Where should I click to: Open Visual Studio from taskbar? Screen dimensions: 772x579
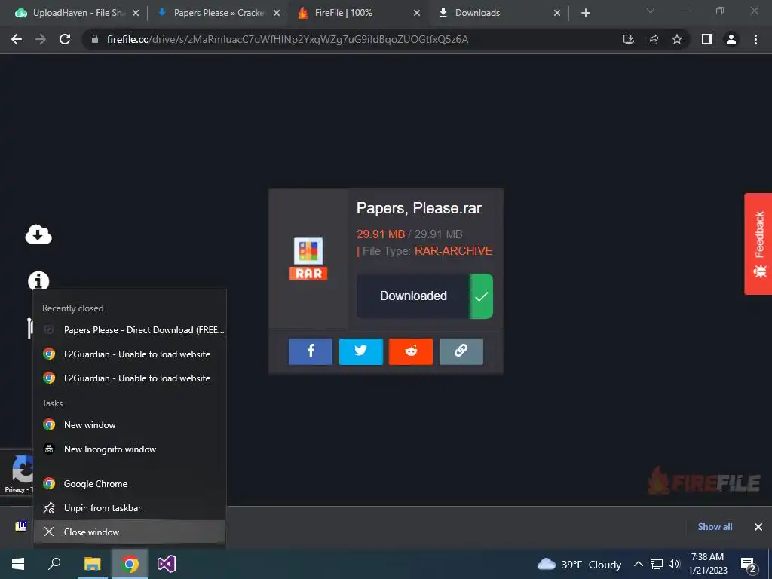tap(167, 564)
